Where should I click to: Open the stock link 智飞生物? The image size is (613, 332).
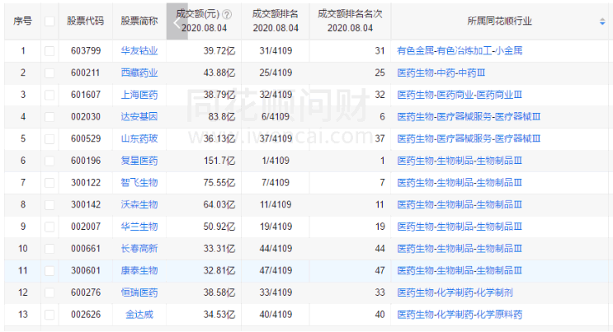[139, 183]
